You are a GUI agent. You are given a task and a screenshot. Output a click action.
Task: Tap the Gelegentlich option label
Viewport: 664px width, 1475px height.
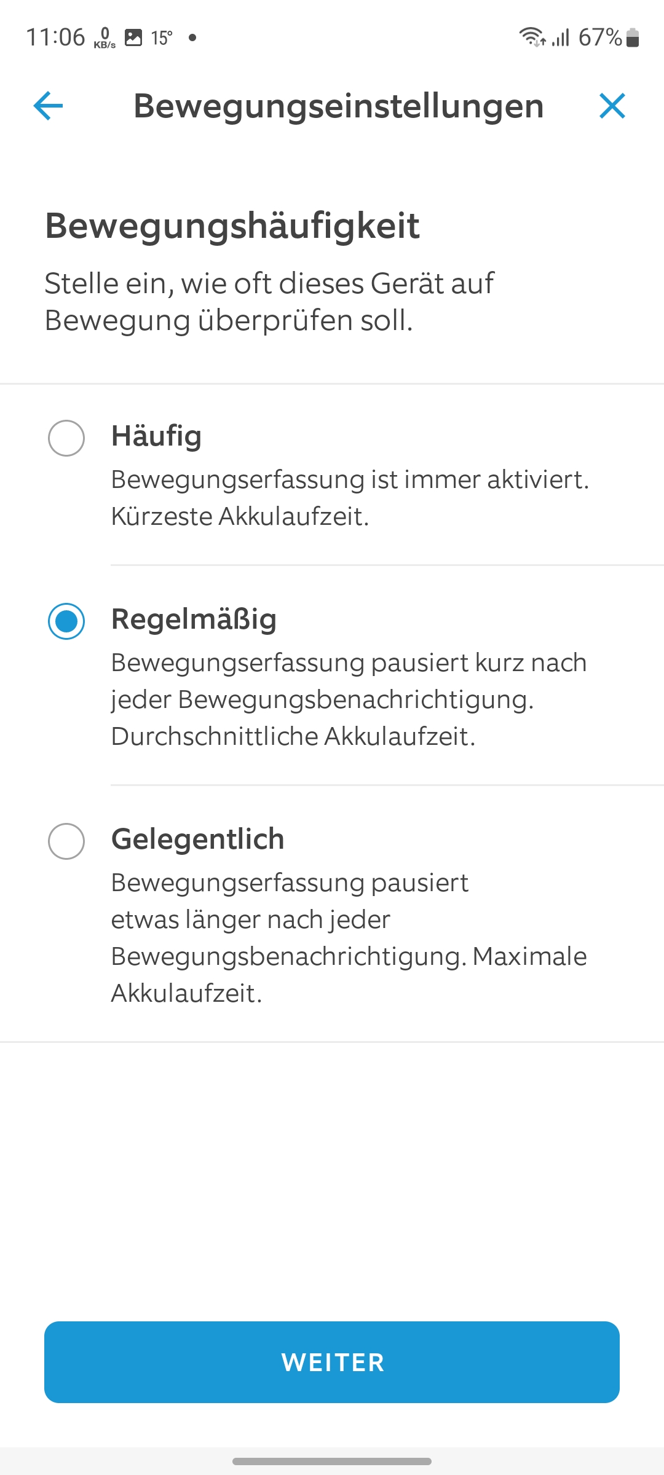tap(197, 839)
